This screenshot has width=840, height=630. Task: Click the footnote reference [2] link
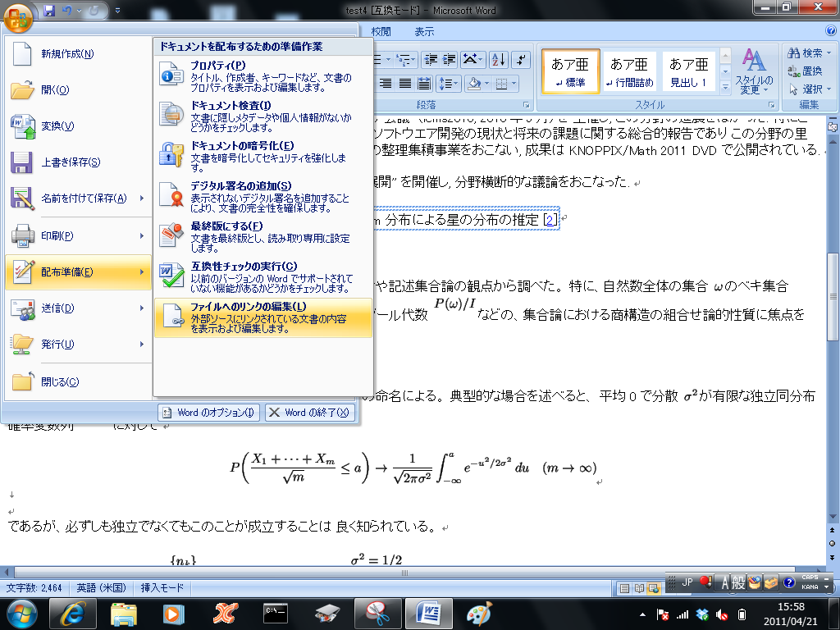tap(550, 220)
